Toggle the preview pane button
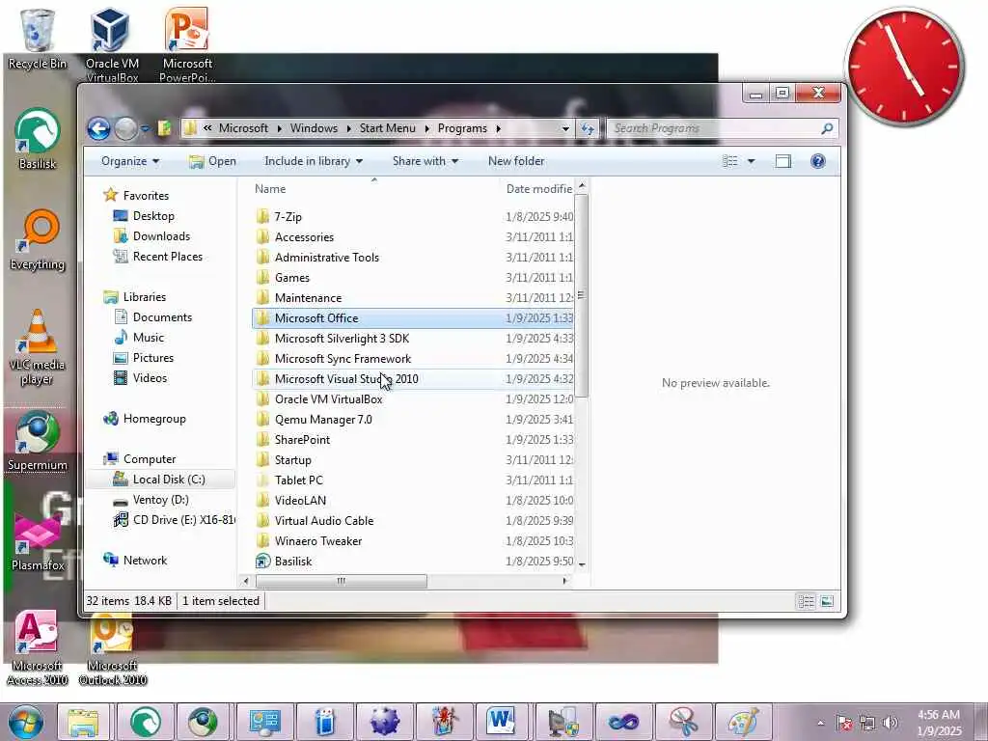This screenshot has height=741, width=988. pyautogui.click(x=783, y=161)
